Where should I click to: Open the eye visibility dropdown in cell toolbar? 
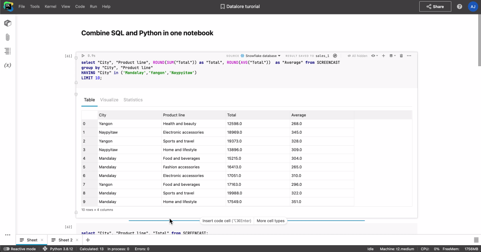click(374, 56)
